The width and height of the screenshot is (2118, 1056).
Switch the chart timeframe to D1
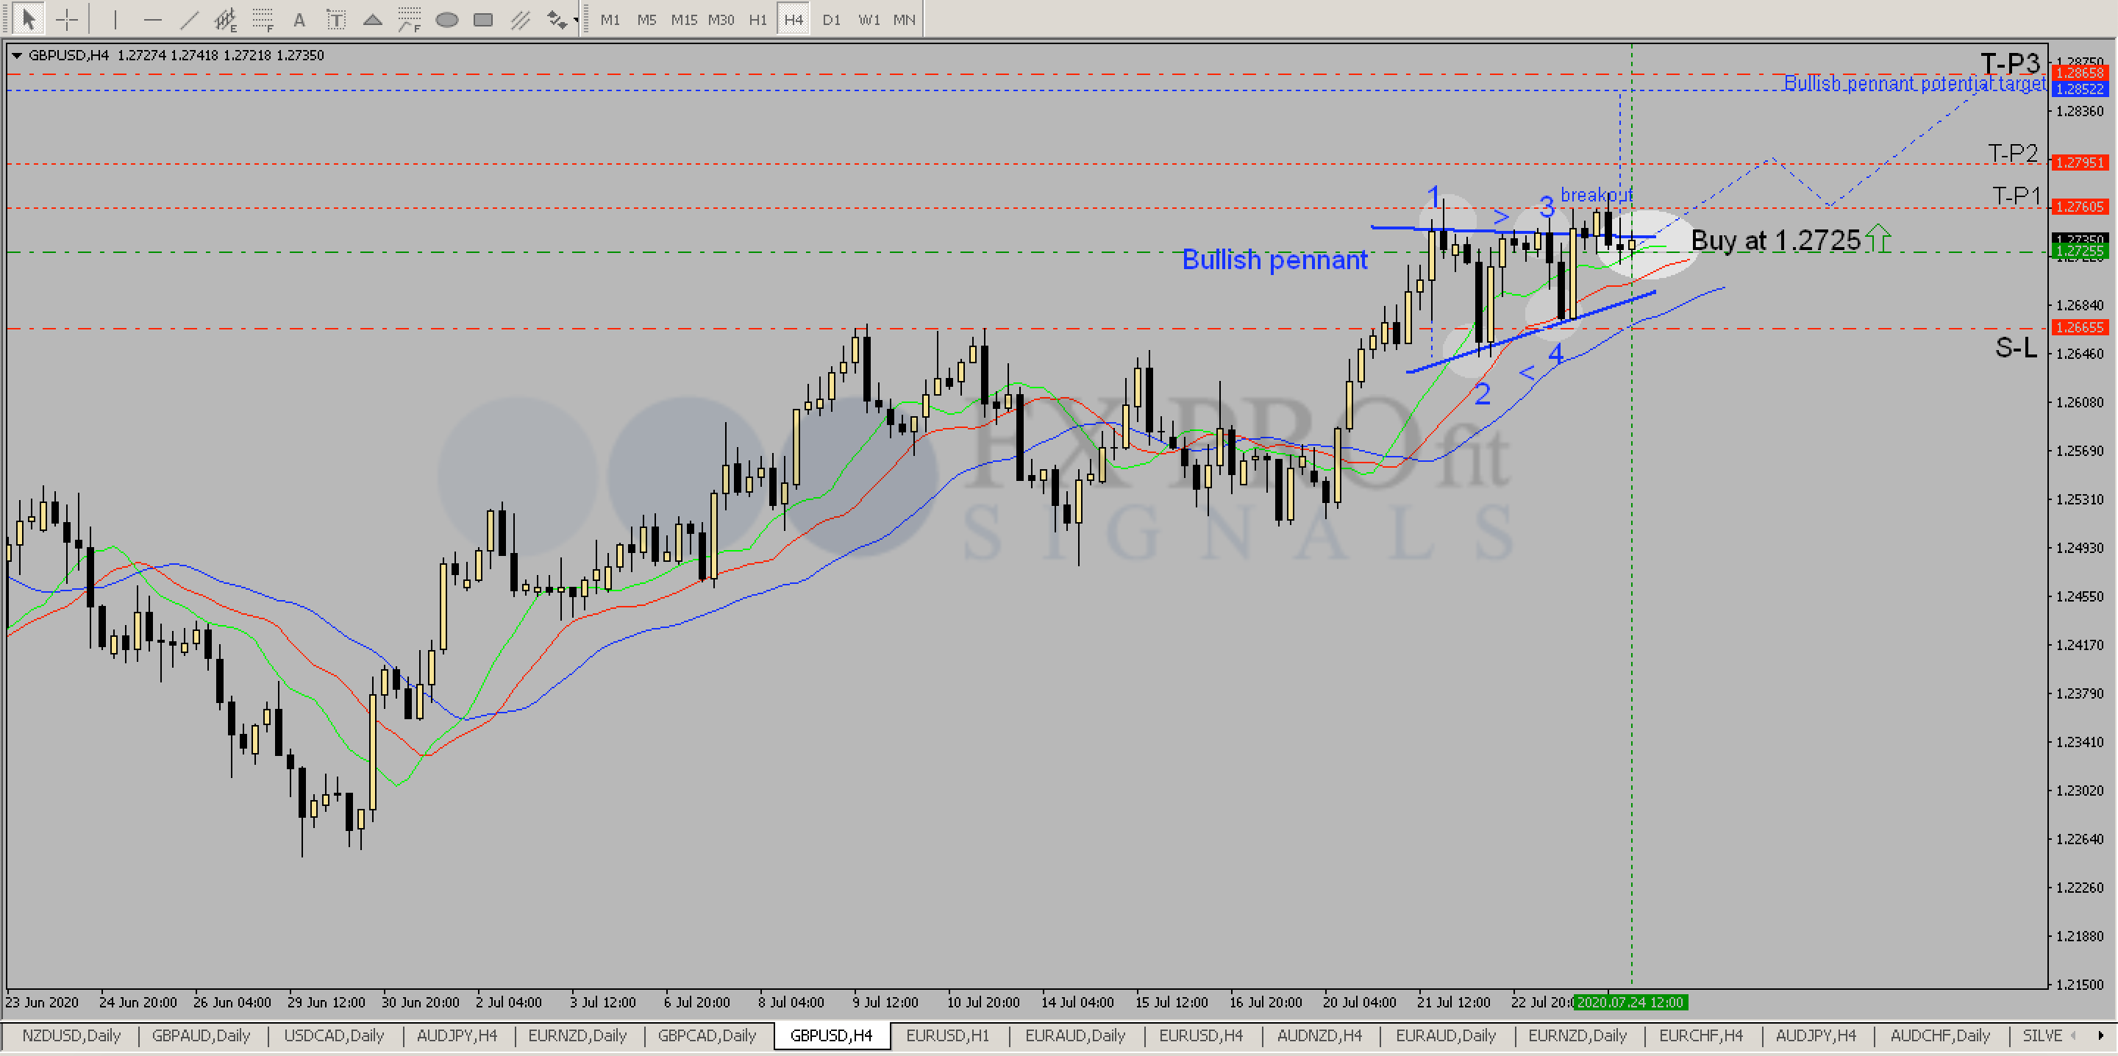click(x=831, y=19)
